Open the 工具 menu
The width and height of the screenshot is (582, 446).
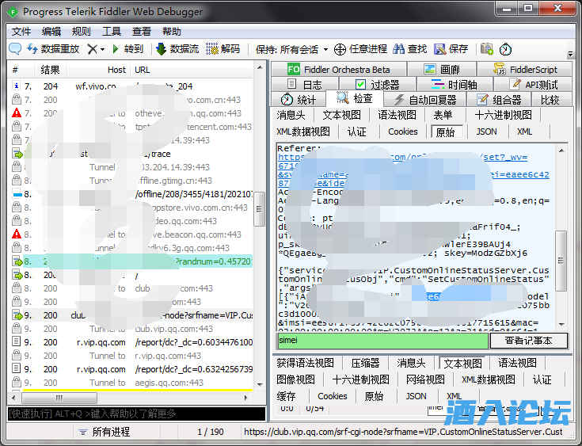(112, 32)
